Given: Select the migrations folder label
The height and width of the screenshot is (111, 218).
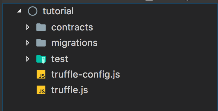Looking at the screenshot, I should tap(74, 43).
